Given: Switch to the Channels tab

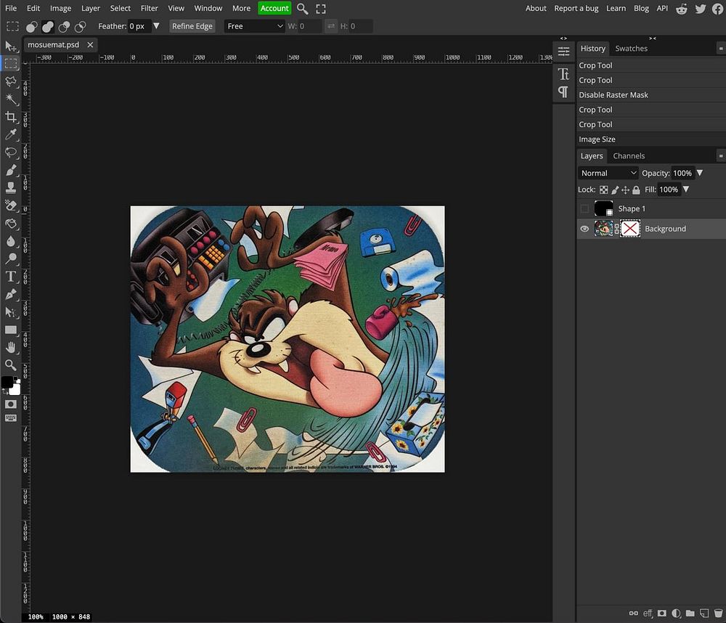Looking at the screenshot, I should (x=629, y=155).
